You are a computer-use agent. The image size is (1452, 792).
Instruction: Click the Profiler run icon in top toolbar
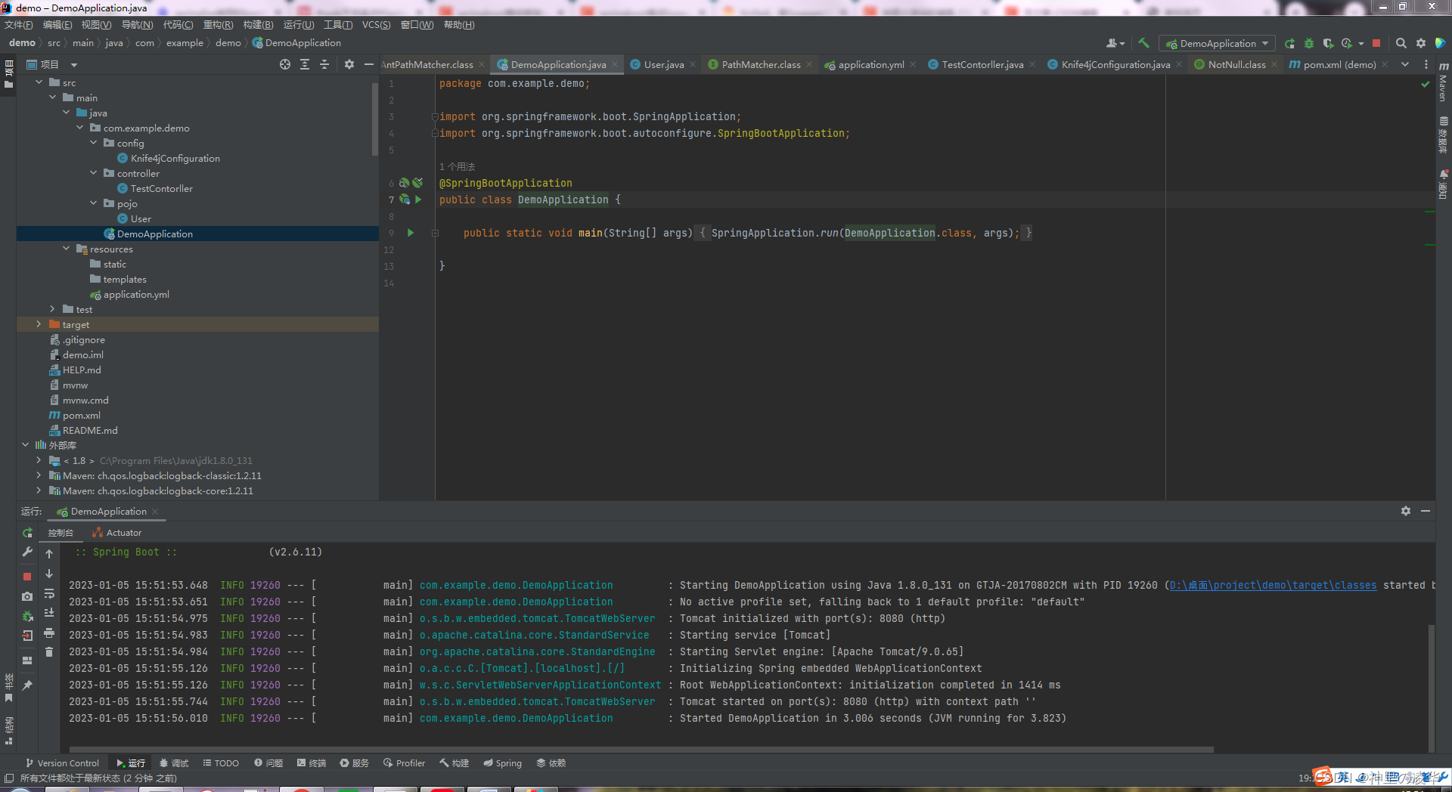click(x=1347, y=43)
